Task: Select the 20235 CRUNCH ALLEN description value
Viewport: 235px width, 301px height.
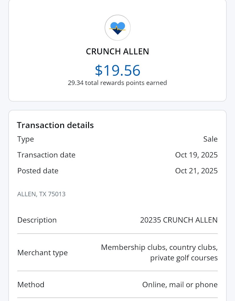Action: coord(179,220)
